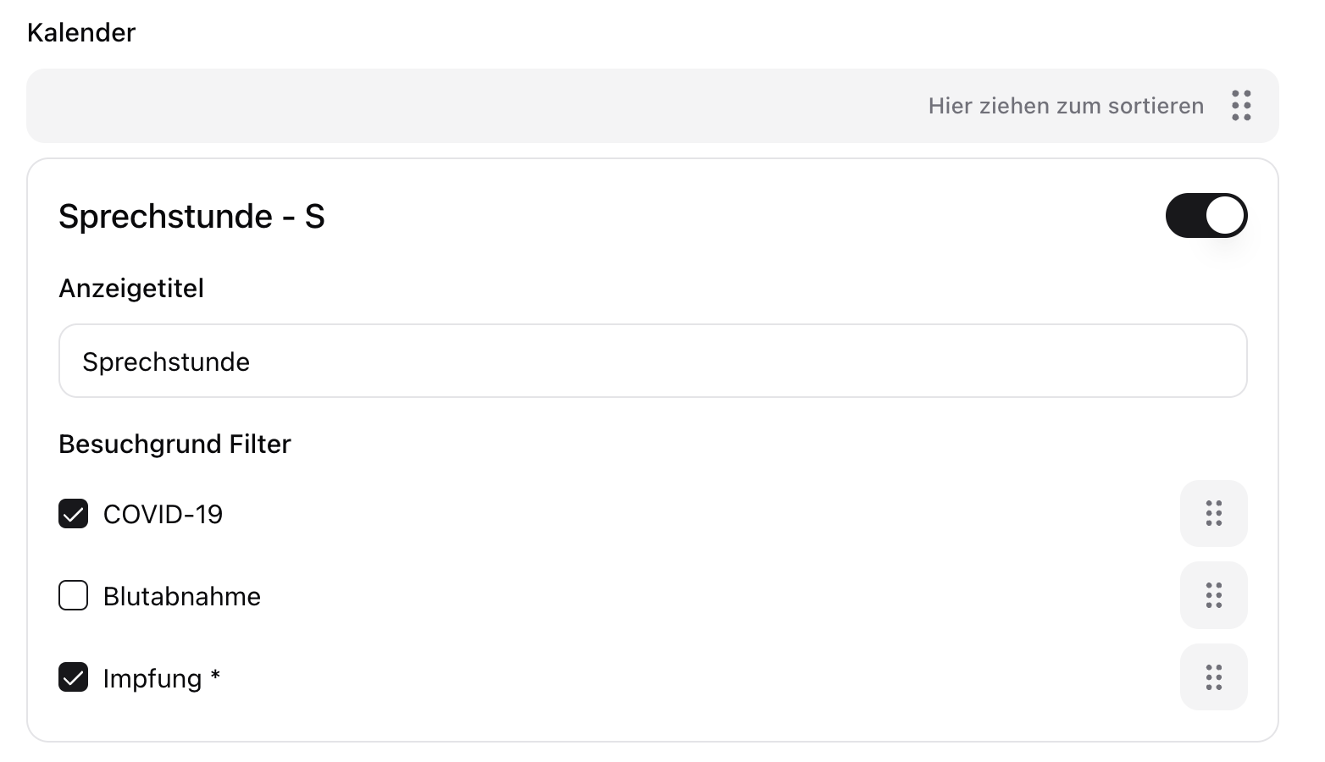This screenshot has height=762, width=1325.
Task: Click the COVID-19 row drag handle
Action: 1213,513
